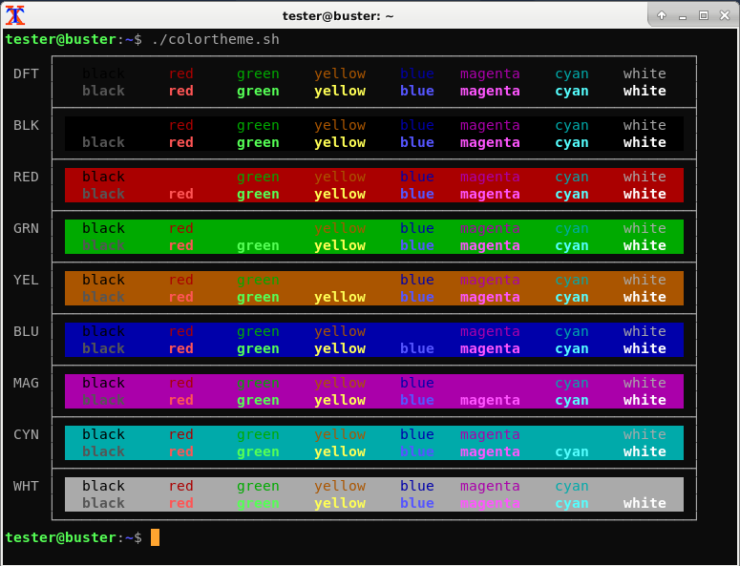
Task: Click bold yellow text on the blue background
Action: (x=340, y=348)
